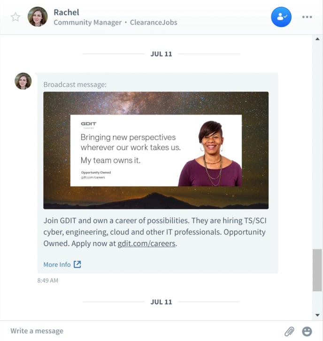Open the gdit.com/careers hyperlink
The image size is (323, 341).
point(146,243)
